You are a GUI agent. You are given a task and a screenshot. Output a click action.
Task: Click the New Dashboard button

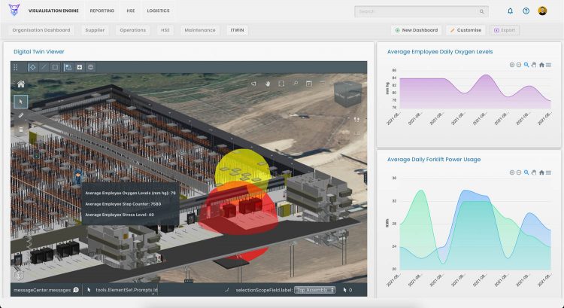[417, 30]
